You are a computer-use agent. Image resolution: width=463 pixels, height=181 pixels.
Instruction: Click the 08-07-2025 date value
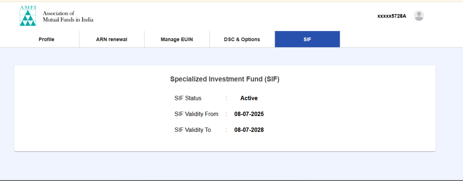coord(249,114)
